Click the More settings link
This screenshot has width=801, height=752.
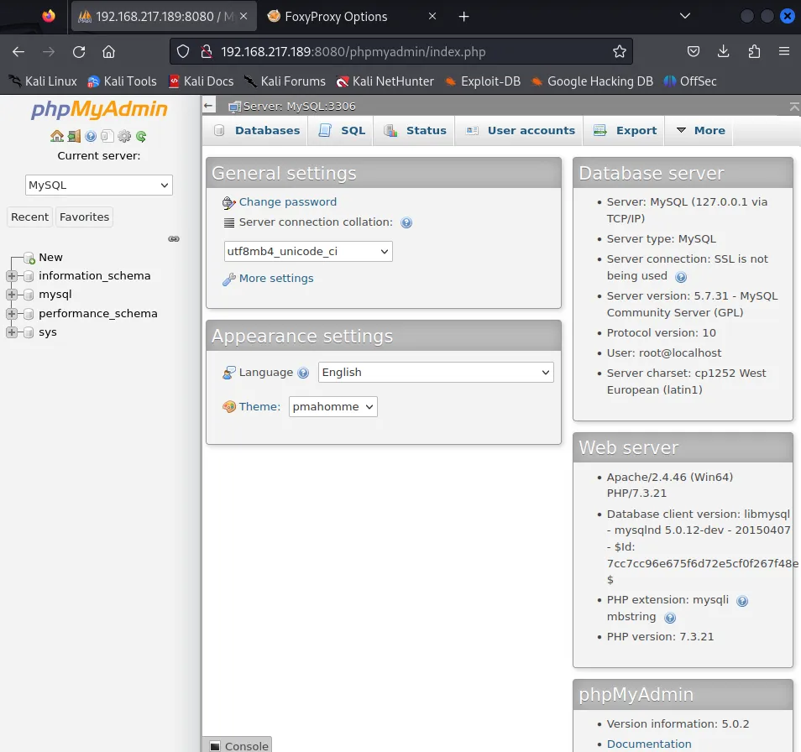(276, 279)
